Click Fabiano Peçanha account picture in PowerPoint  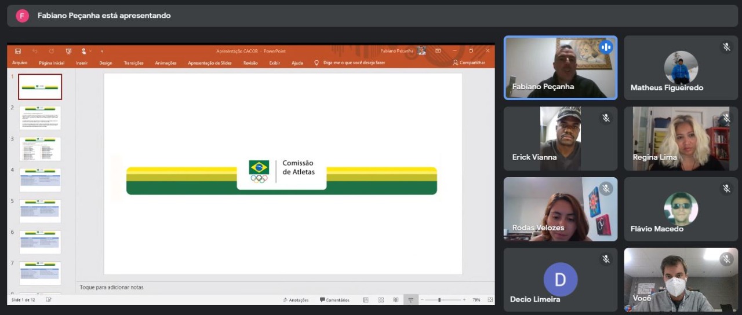point(421,51)
